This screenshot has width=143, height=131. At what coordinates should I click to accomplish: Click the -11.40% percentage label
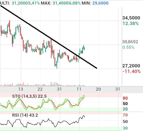coord(132,71)
